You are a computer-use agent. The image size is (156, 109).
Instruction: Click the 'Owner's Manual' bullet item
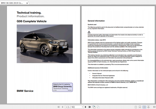click(x=97, y=73)
